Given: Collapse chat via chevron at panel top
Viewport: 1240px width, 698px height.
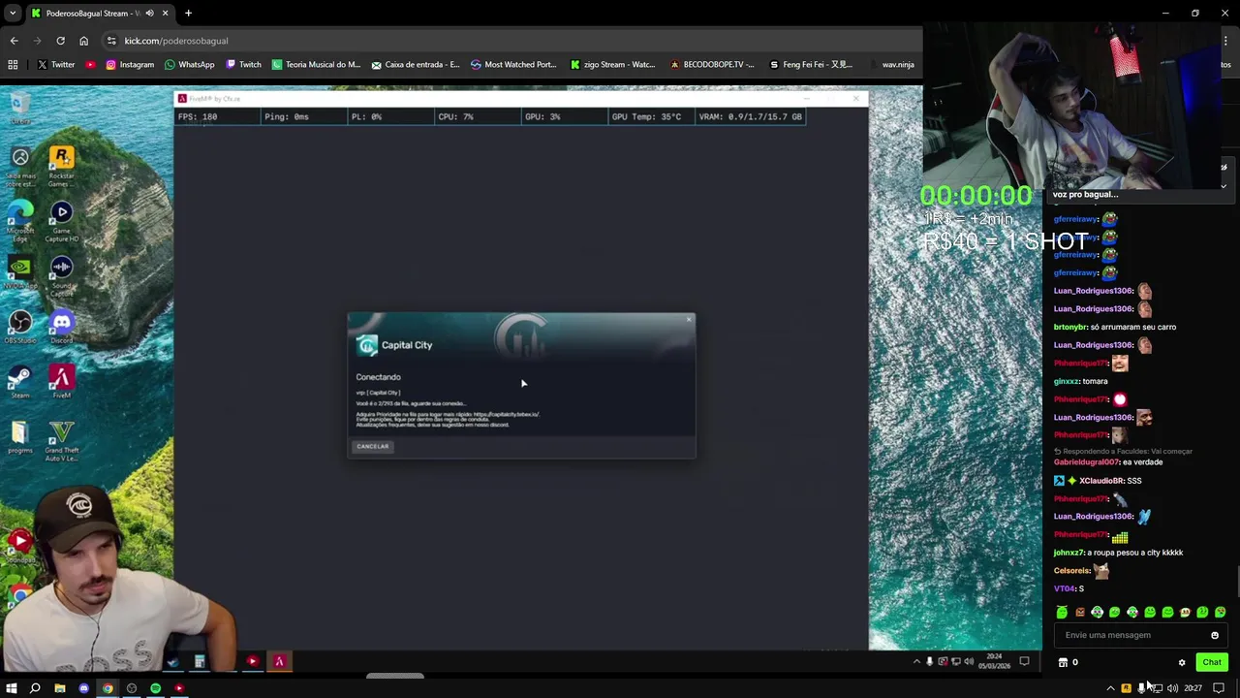Looking at the screenshot, I should (1224, 185).
